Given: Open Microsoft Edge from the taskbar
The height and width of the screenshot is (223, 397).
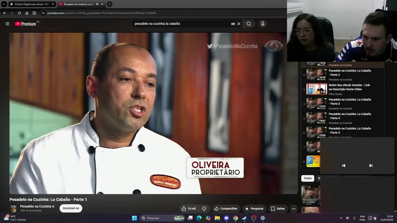Looking at the screenshot, I should coord(199,218).
